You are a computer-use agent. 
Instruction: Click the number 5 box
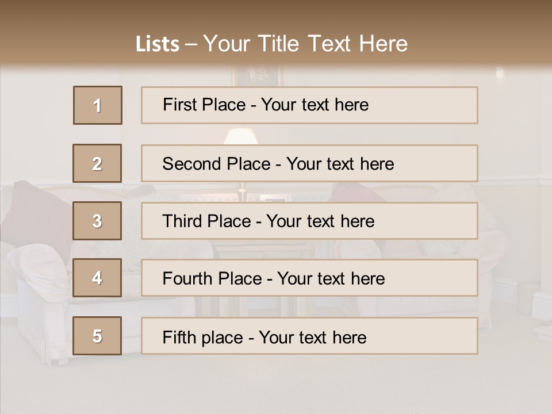tap(97, 336)
